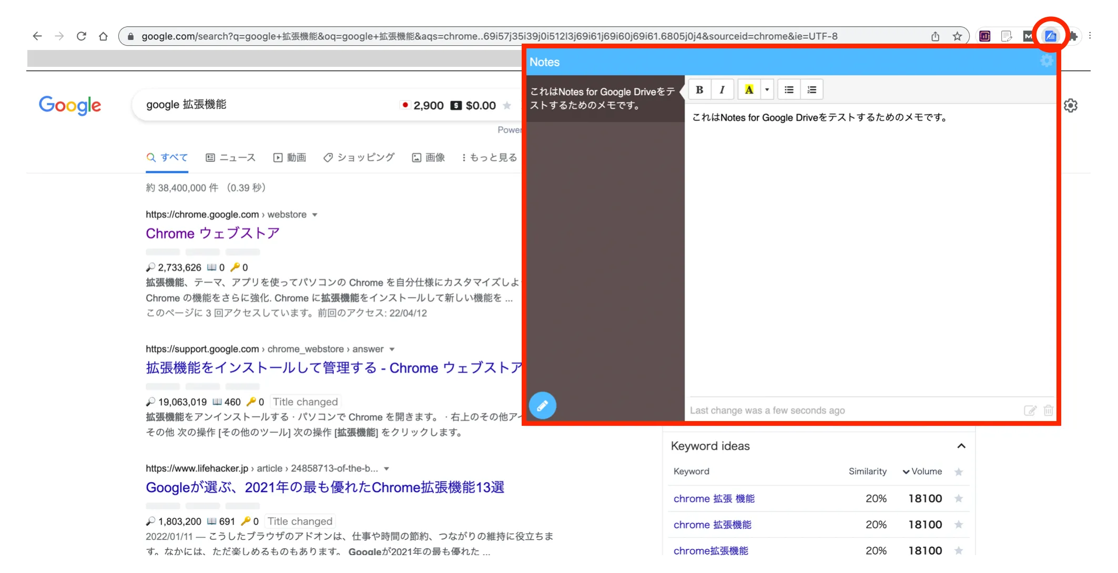Star the chrome拡張機能 bottom keyword row
Screen dimensions: 1118x573
click(x=959, y=550)
